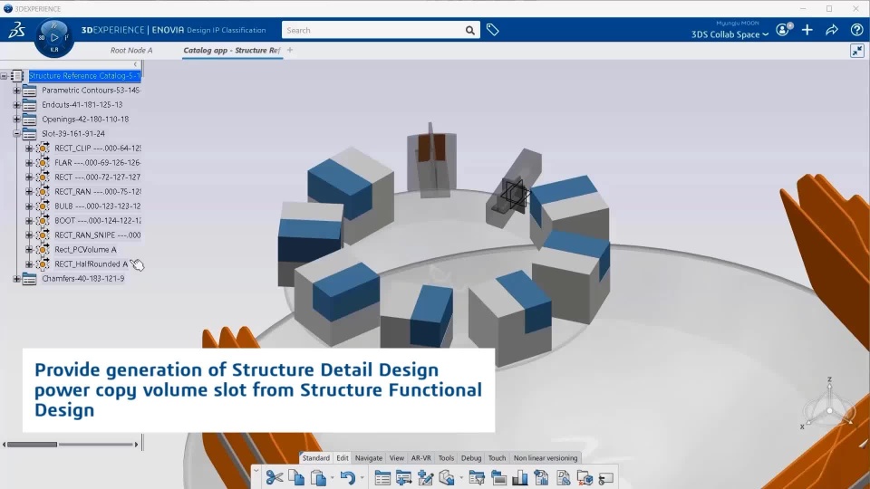870x489 pixels.
Task: Click the tree panel horizontal scrollbar
Action: (x=71, y=444)
